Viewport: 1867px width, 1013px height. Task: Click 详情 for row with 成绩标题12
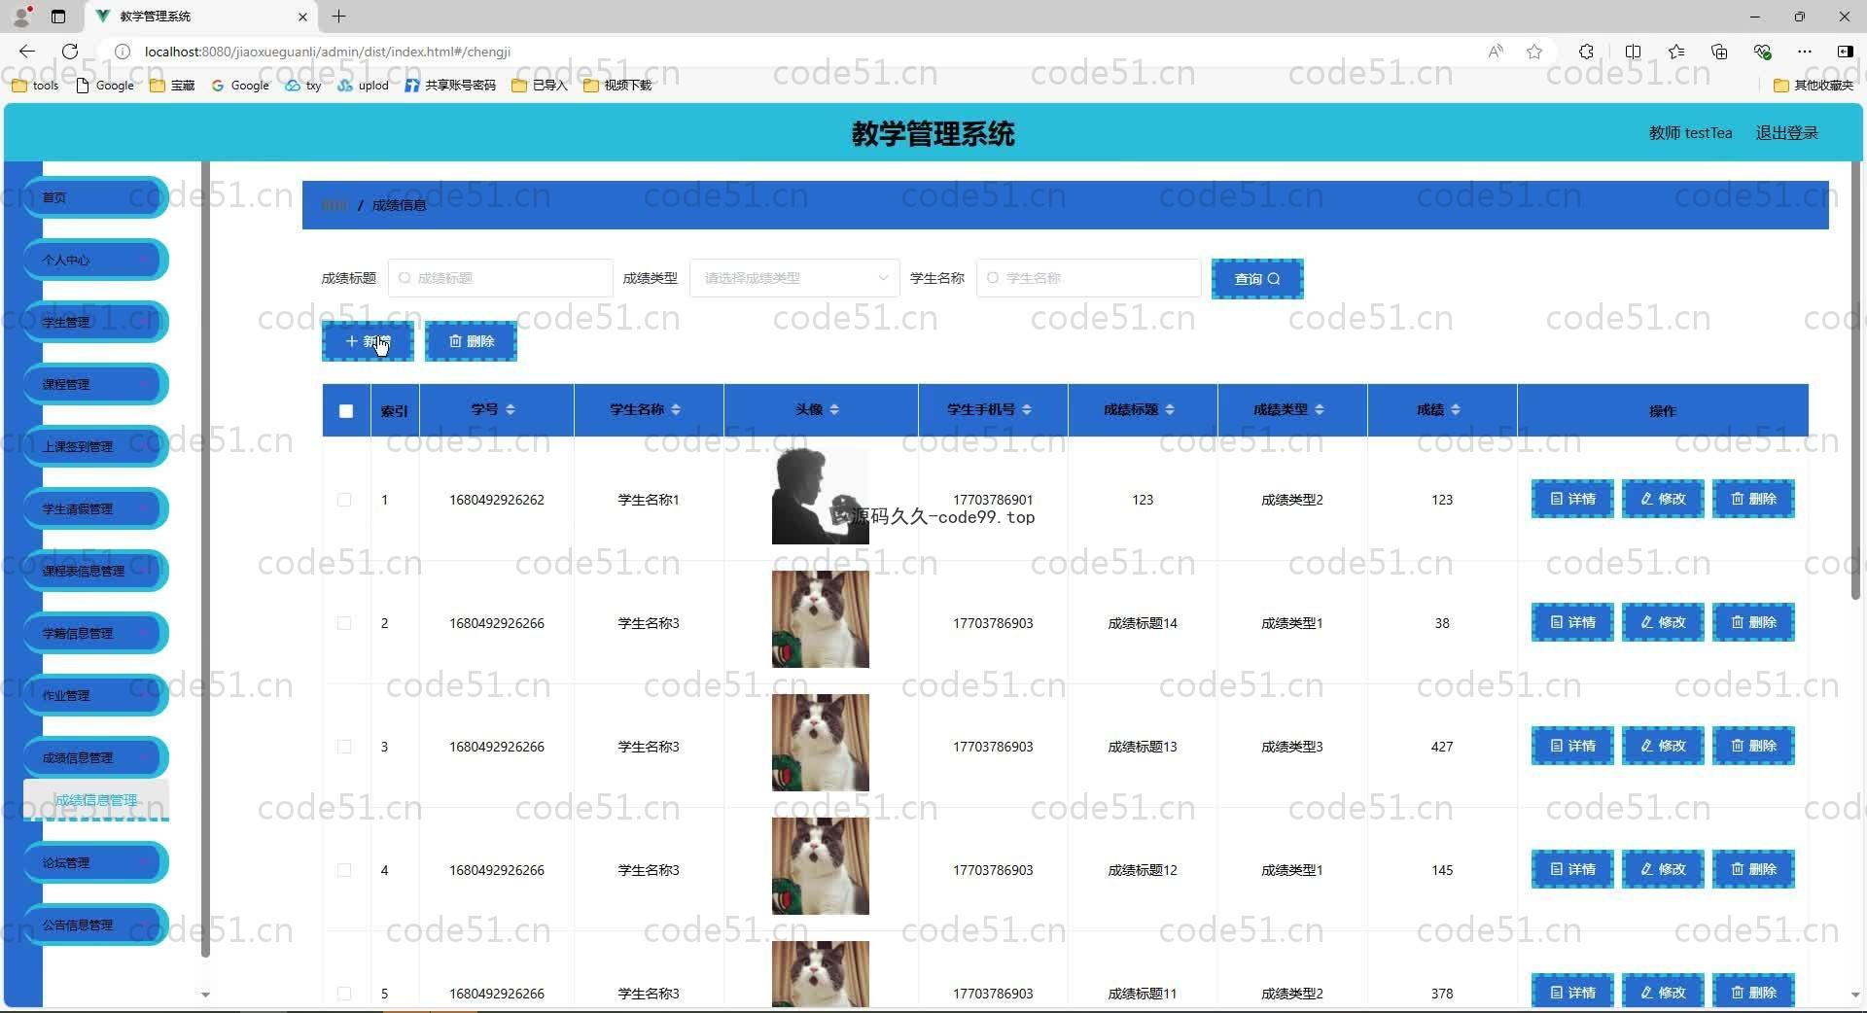click(x=1572, y=869)
